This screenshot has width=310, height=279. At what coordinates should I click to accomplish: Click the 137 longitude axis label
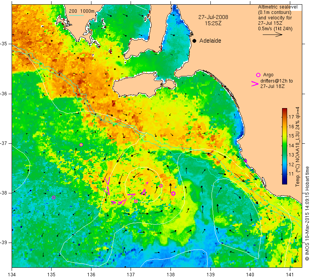pos(131,275)
